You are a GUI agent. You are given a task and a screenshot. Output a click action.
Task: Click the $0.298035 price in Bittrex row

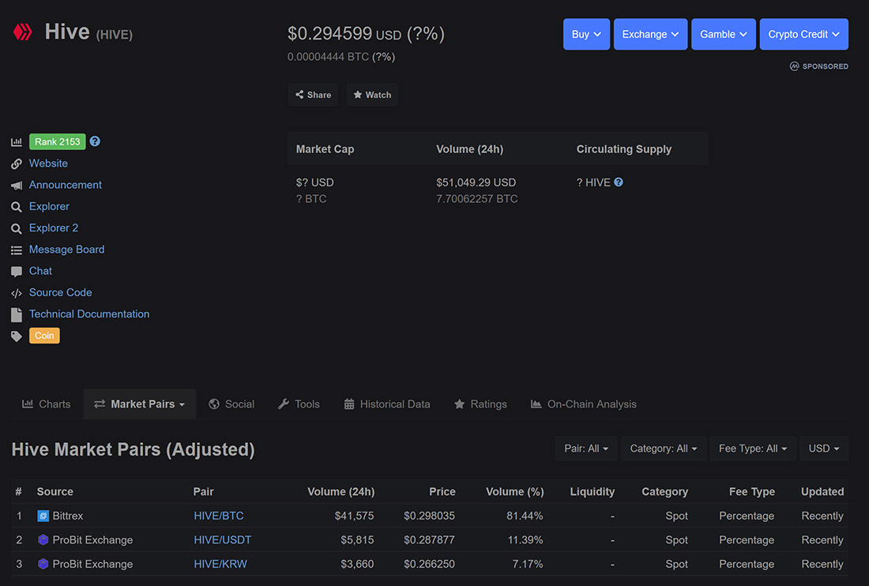pyautogui.click(x=430, y=516)
